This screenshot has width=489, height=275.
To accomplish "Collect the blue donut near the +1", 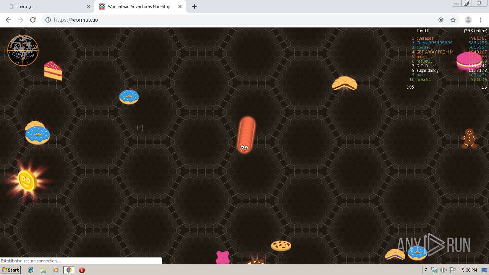I will (x=129, y=97).
